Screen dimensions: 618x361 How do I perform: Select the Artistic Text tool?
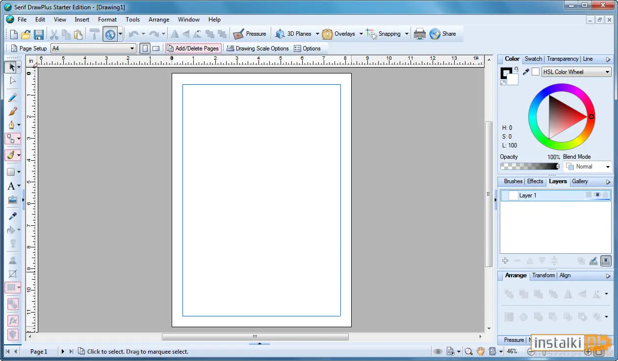coord(11,186)
